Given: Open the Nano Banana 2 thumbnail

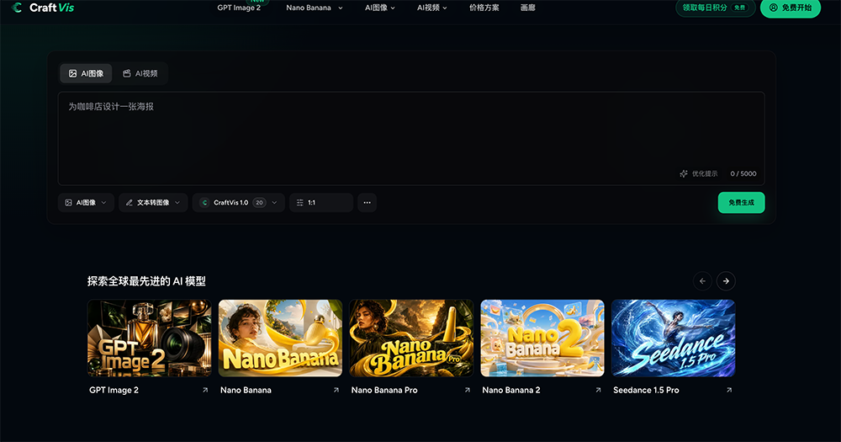Looking at the screenshot, I should coord(542,338).
